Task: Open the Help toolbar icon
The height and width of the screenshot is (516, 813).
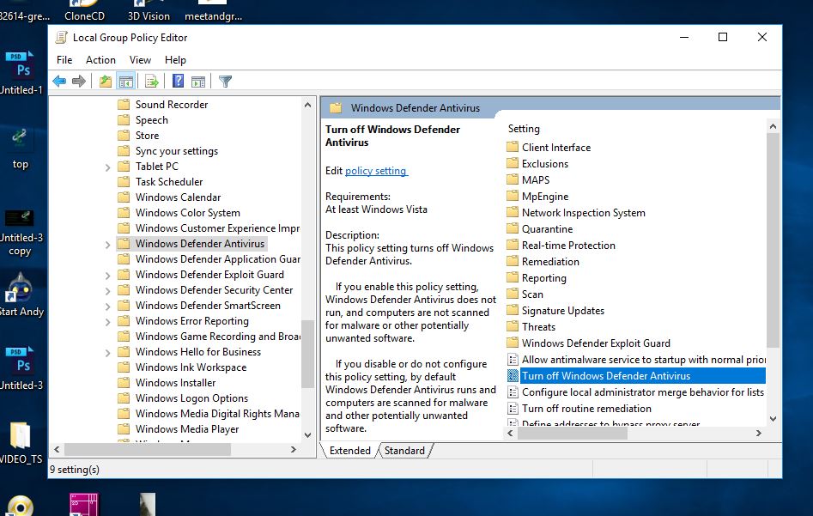Action: click(178, 81)
